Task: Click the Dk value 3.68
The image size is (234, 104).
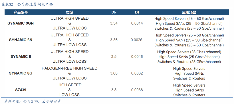Action: [114, 73]
